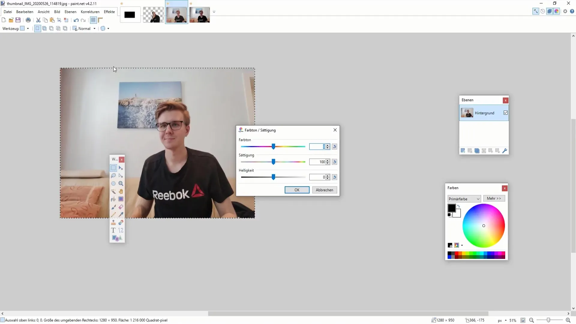Image resolution: width=576 pixels, height=324 pixels.
Task: Expand the blend mode Normal dropdown
Action: (94, 28)
